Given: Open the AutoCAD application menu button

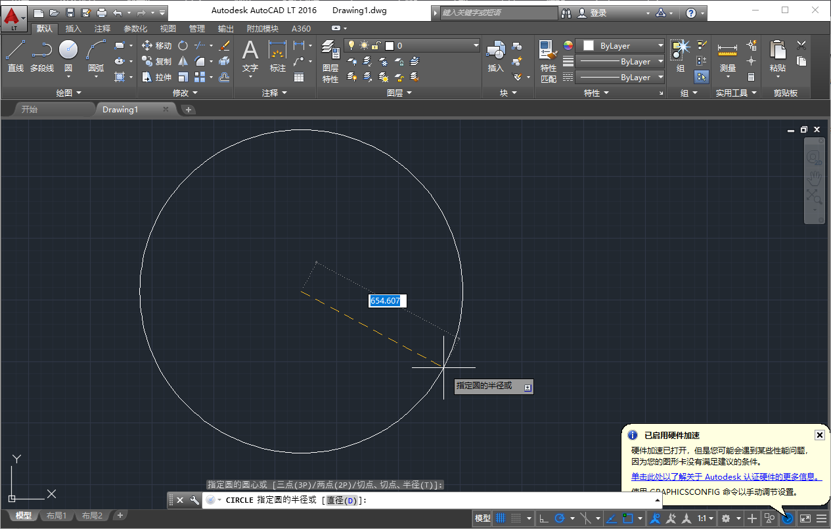Looking at the screenshot, I should point(14,18).
